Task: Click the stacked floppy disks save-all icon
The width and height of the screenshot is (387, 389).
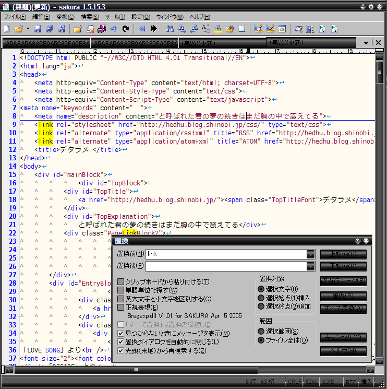Action: point(50,29)
